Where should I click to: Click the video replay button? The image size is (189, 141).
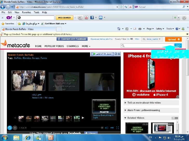pyautogui.click(x=10, y=128)
